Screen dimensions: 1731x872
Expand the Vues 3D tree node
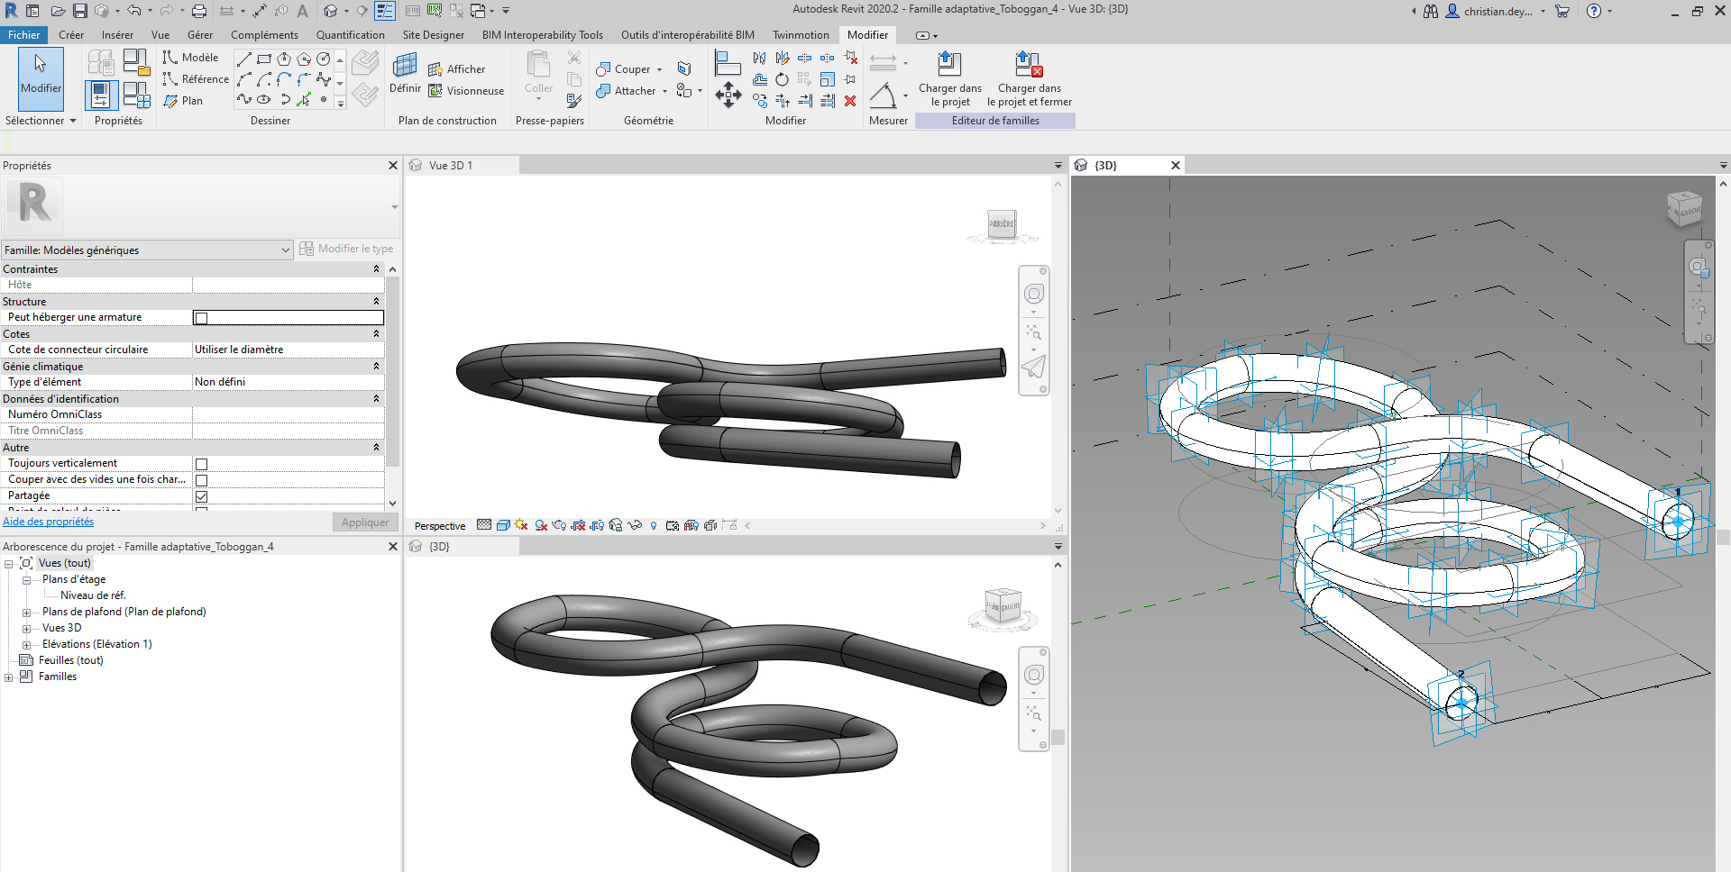[27, 629]
